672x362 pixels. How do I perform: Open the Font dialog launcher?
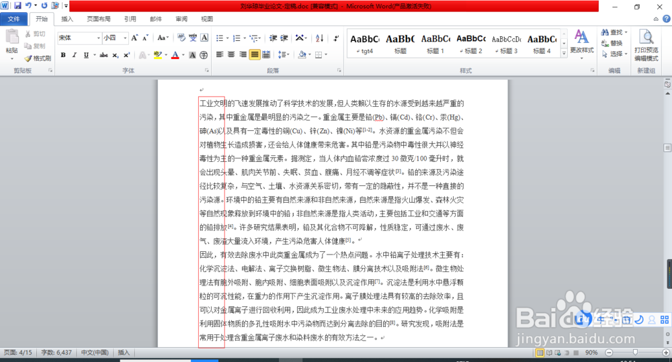pos(206,71)
